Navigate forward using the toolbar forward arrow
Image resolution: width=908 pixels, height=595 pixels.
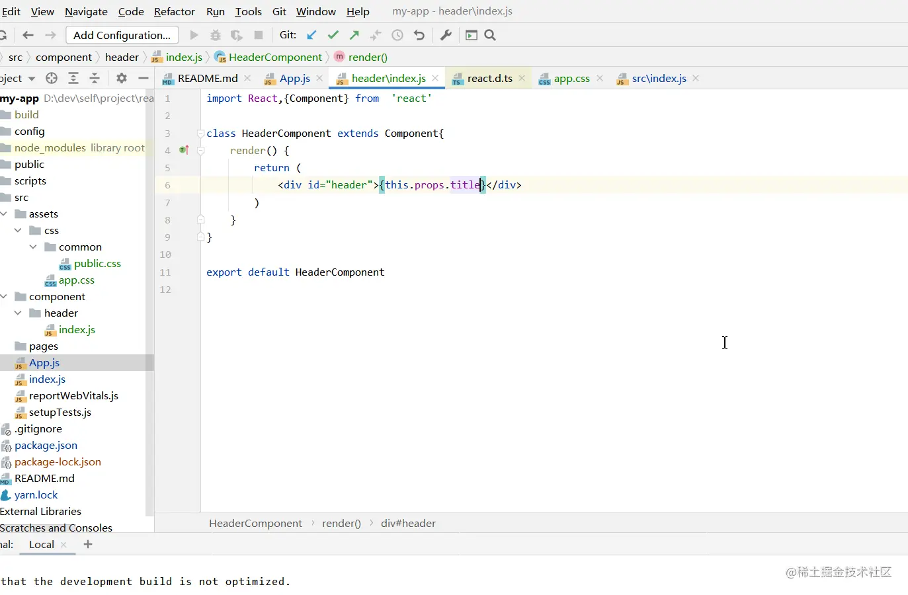click(x=50, y=35)
